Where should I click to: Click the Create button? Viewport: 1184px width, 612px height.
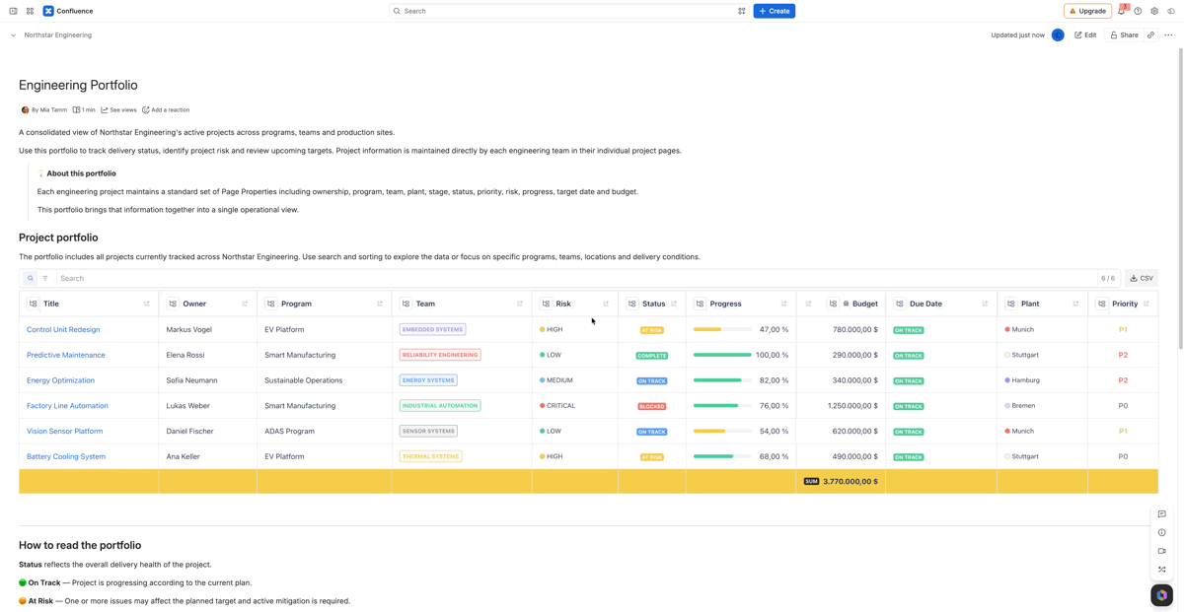tap(775, 11)
